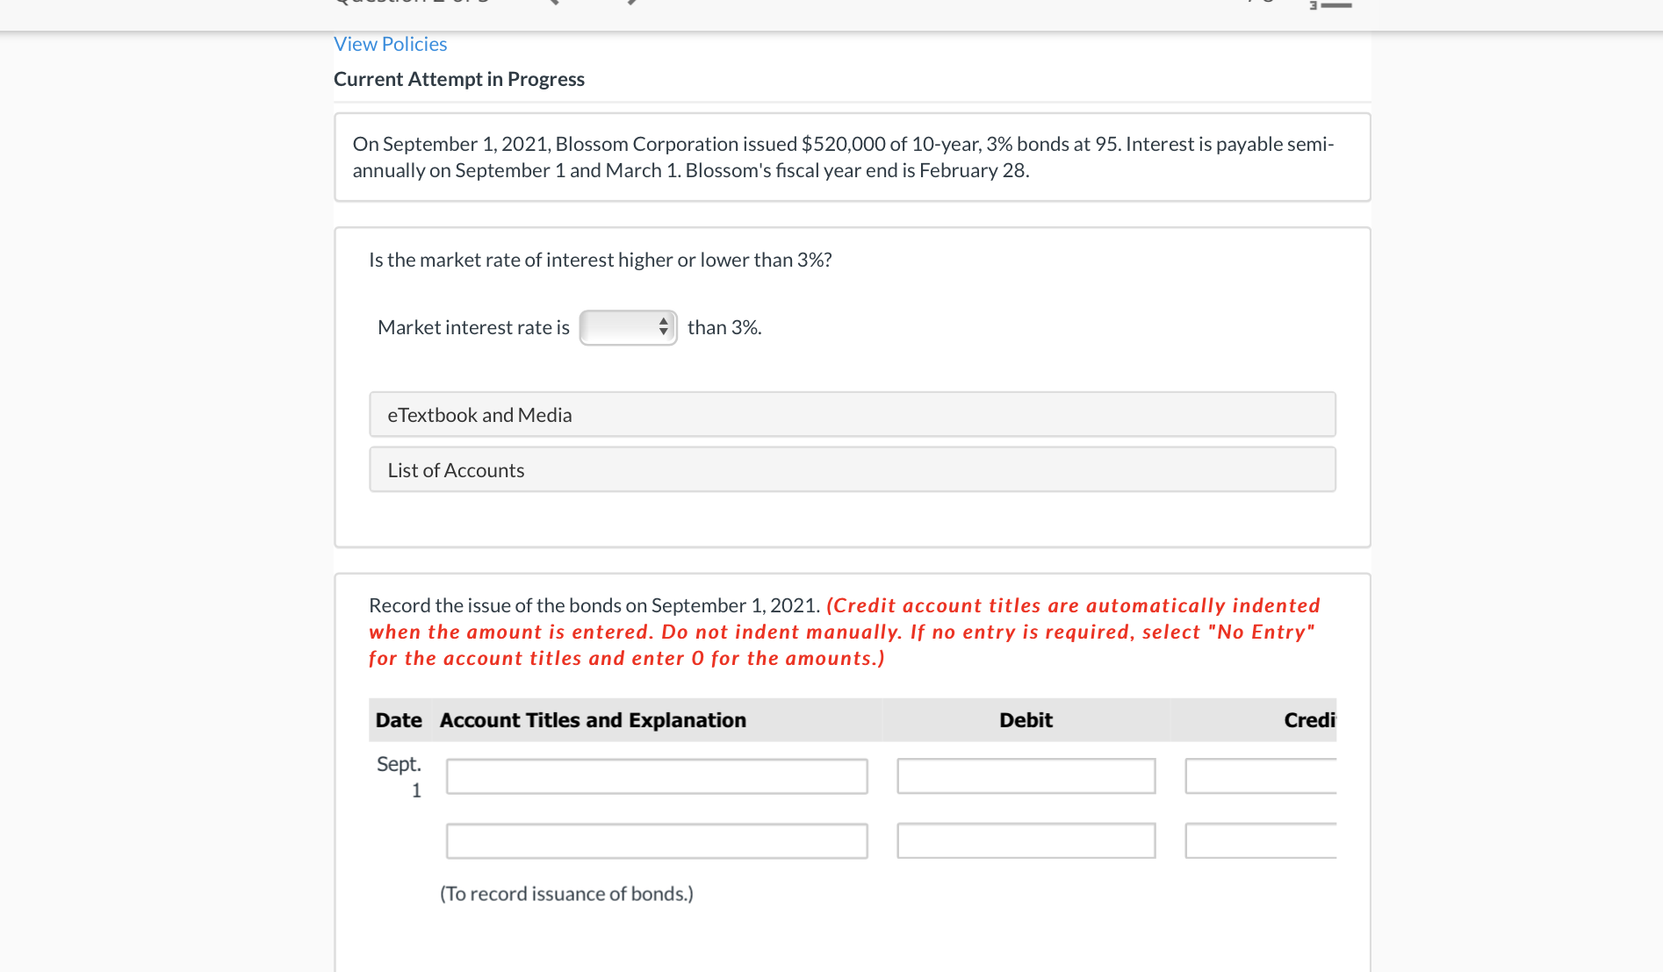
Task: Click the Date column header
Action: coord(399,719)
